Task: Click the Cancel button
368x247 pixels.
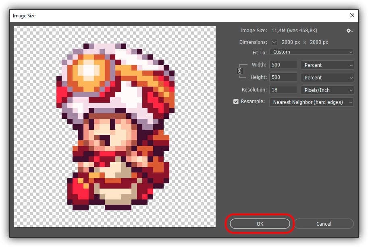Action: tap(324, 224)
